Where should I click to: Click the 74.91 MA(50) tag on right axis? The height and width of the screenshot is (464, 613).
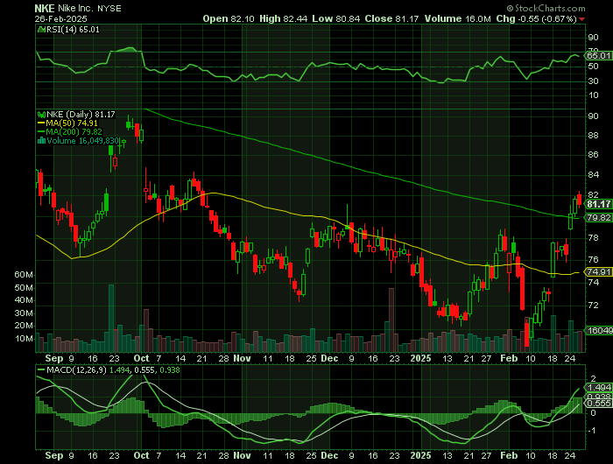pyautogui.click(x=598, y=271)
